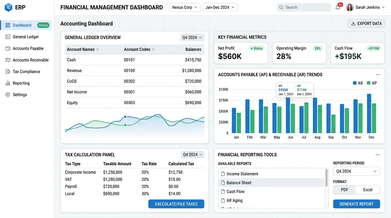Click the Calculate/File Taxes button

point(176,204)
